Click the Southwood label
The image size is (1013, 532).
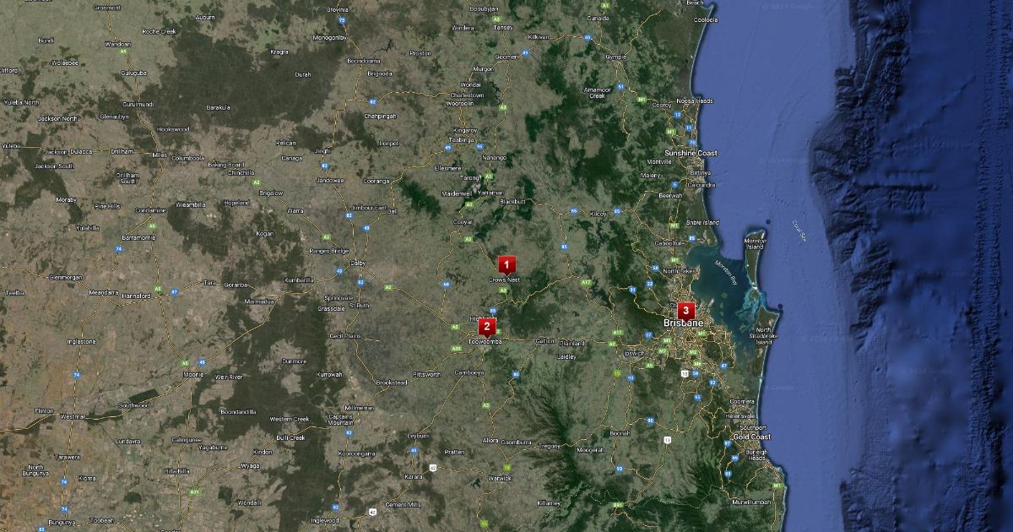[x=133, y=405]
